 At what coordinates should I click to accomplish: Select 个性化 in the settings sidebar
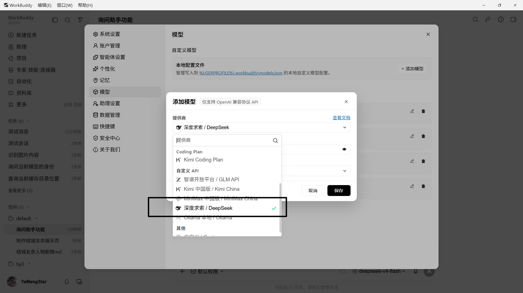[x=125, y=69]
